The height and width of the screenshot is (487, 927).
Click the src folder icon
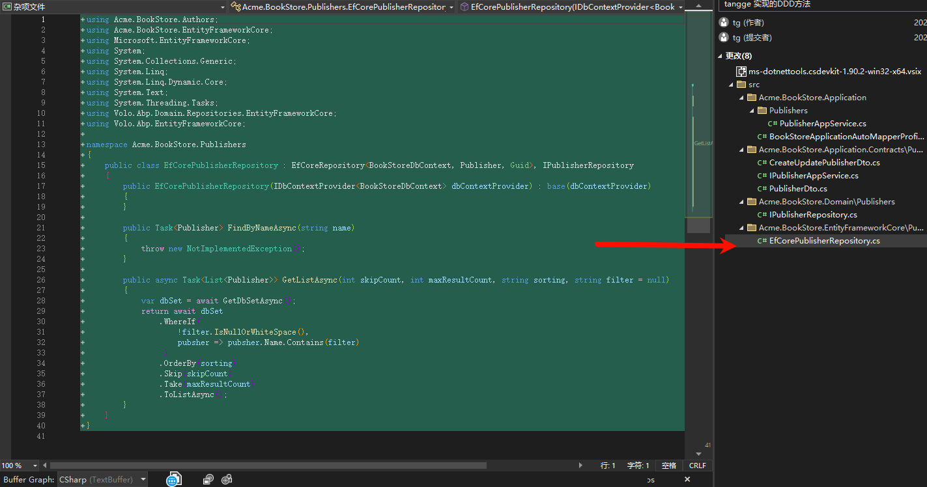tap(741, 85)
